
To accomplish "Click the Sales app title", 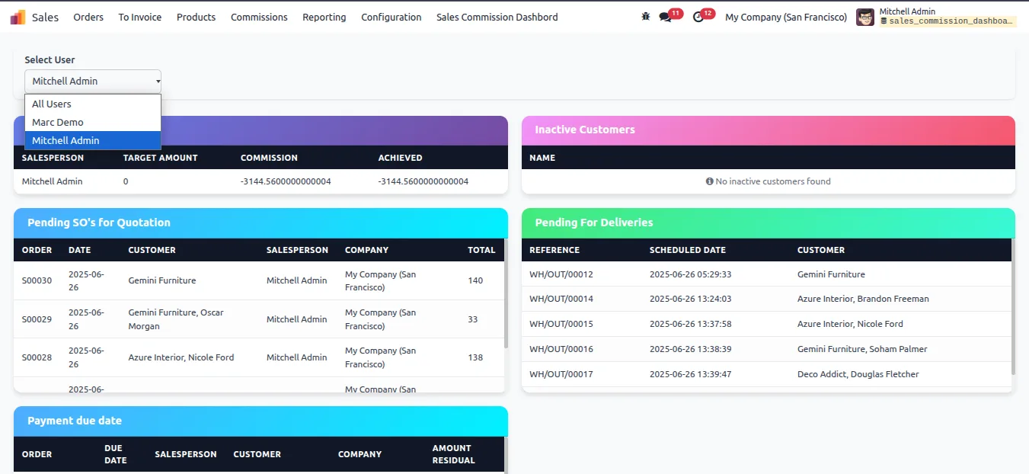I will coord(45,17).
